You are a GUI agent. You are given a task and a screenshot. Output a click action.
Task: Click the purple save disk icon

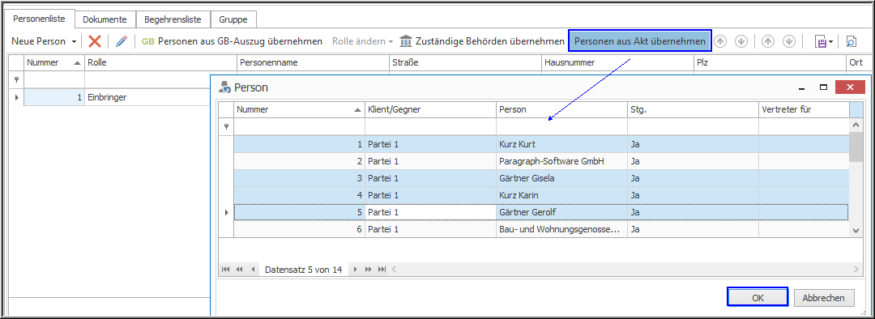click(821, 41)
